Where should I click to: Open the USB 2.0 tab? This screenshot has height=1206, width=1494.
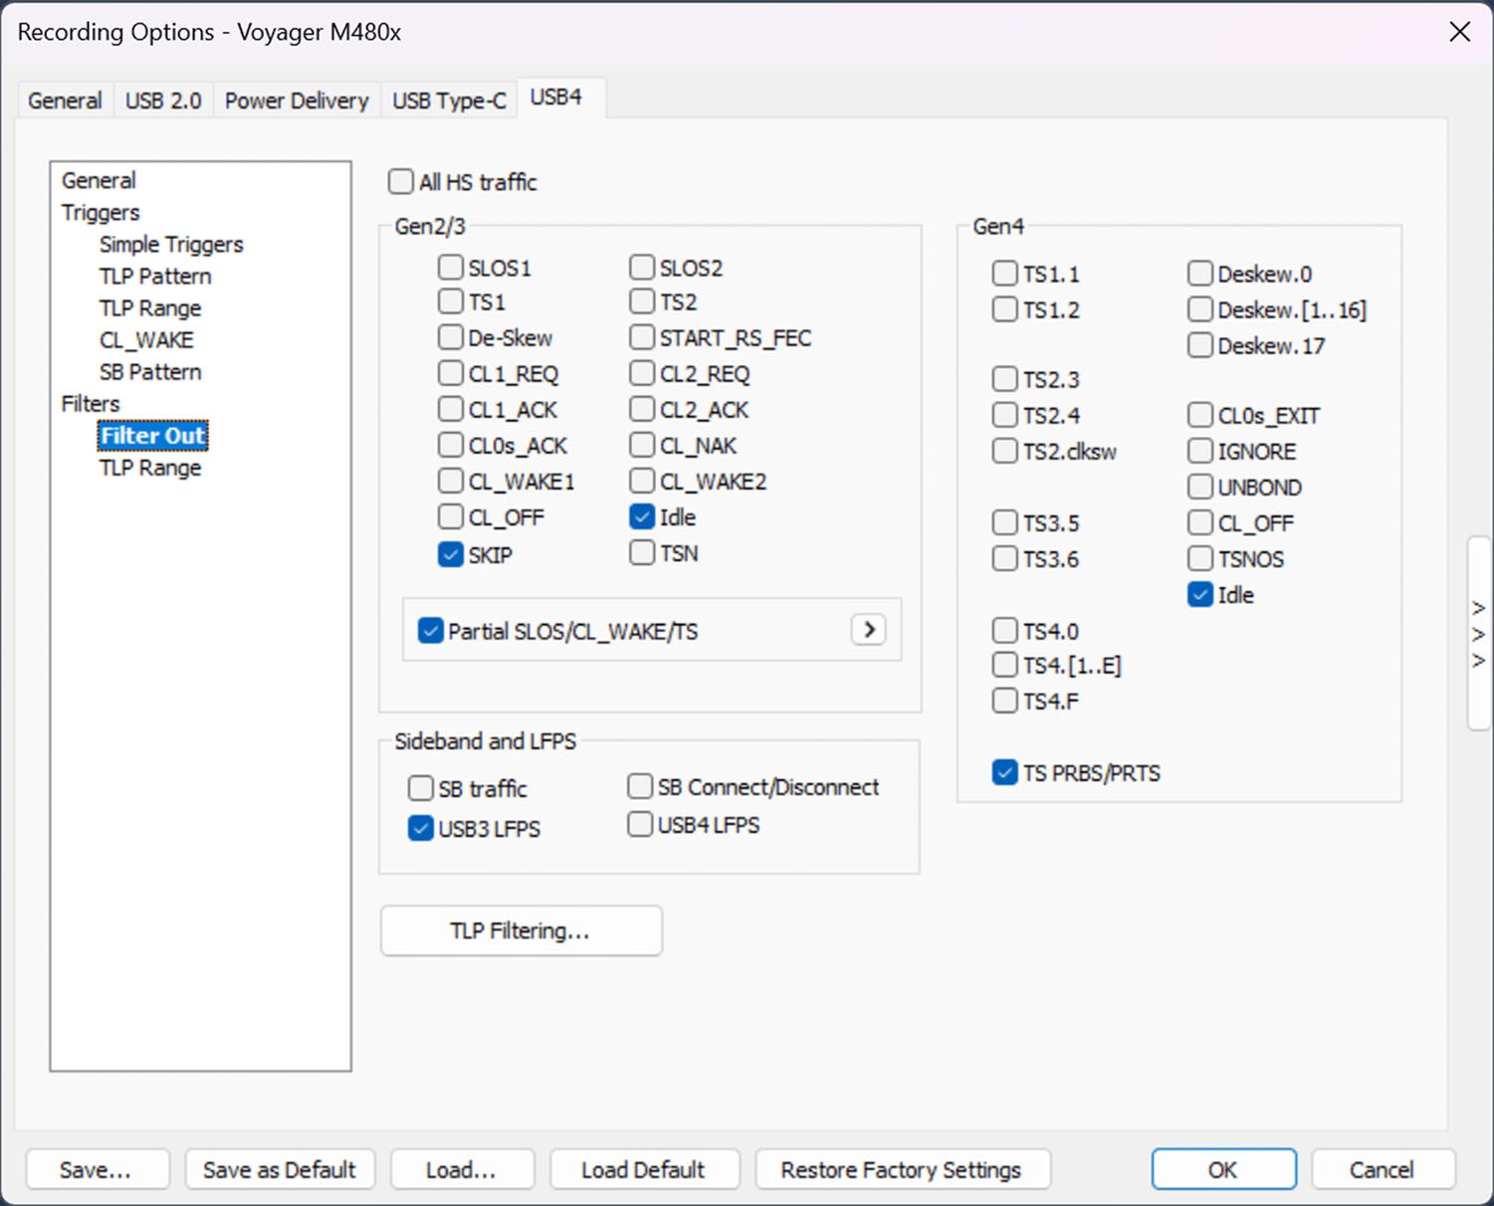(163, 100)
